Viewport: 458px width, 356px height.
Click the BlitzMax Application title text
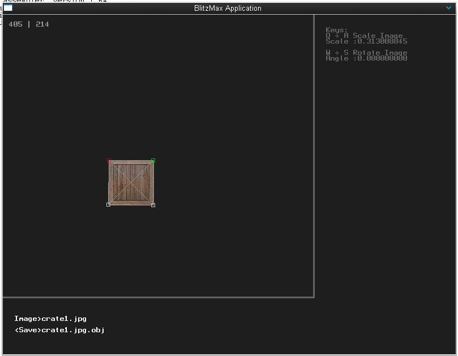coord(228,8)
